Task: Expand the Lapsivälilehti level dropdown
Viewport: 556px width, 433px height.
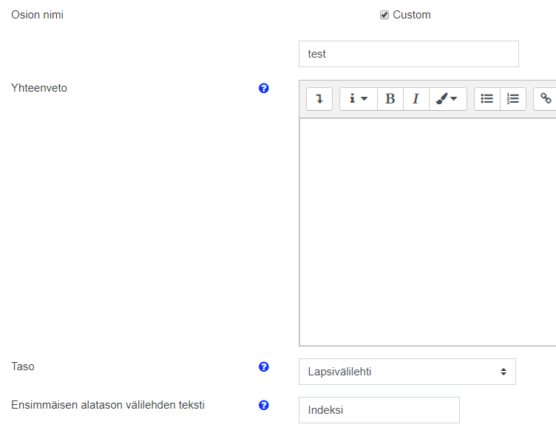Action: (x=407, y=372)
